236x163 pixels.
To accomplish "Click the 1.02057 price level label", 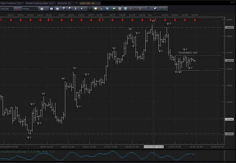I will [x=229, y=134].
